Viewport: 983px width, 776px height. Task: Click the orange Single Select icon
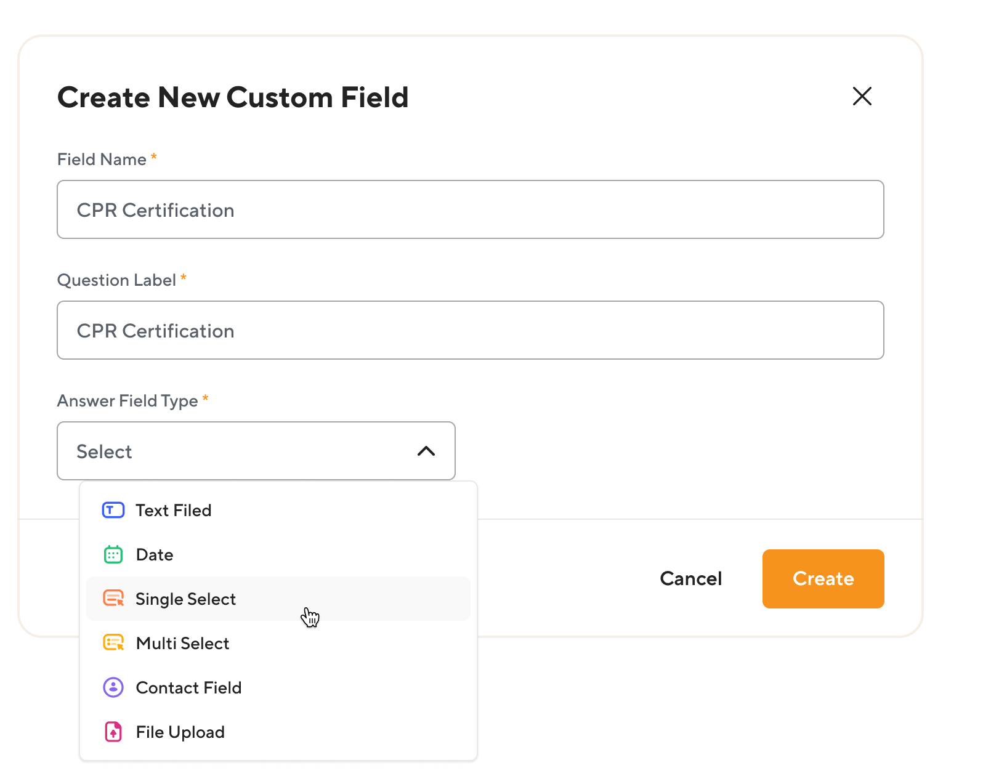tap(113, 599)
